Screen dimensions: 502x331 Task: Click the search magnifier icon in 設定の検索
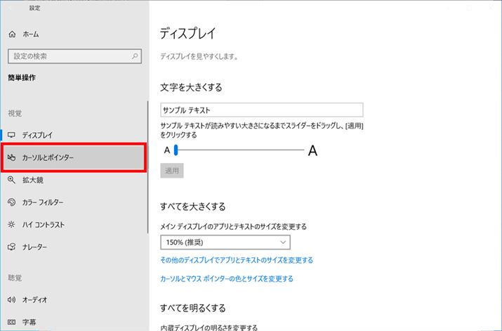click(x=135, y=56)
